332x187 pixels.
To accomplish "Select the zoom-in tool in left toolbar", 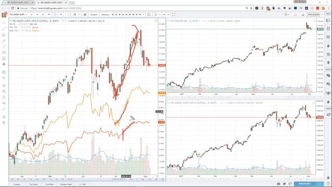I will 4,78.
